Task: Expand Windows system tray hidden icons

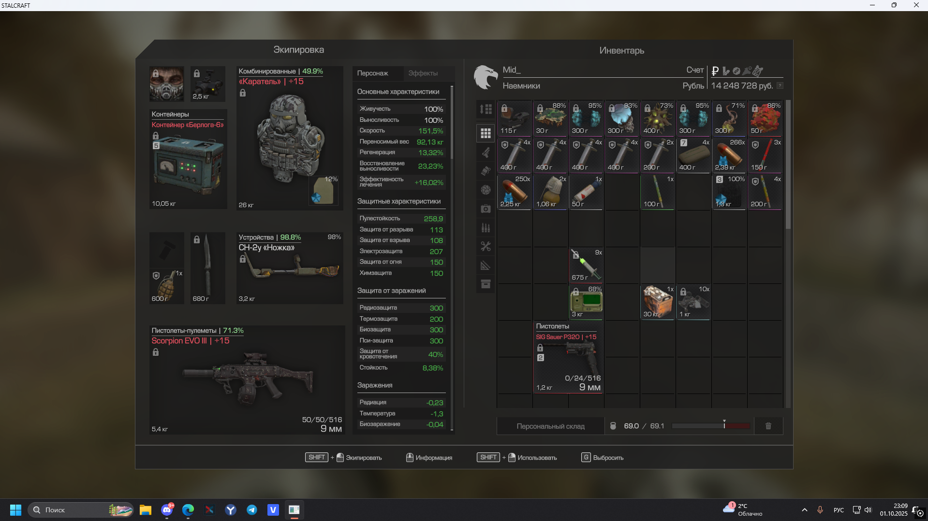Action: coord(804,510)
